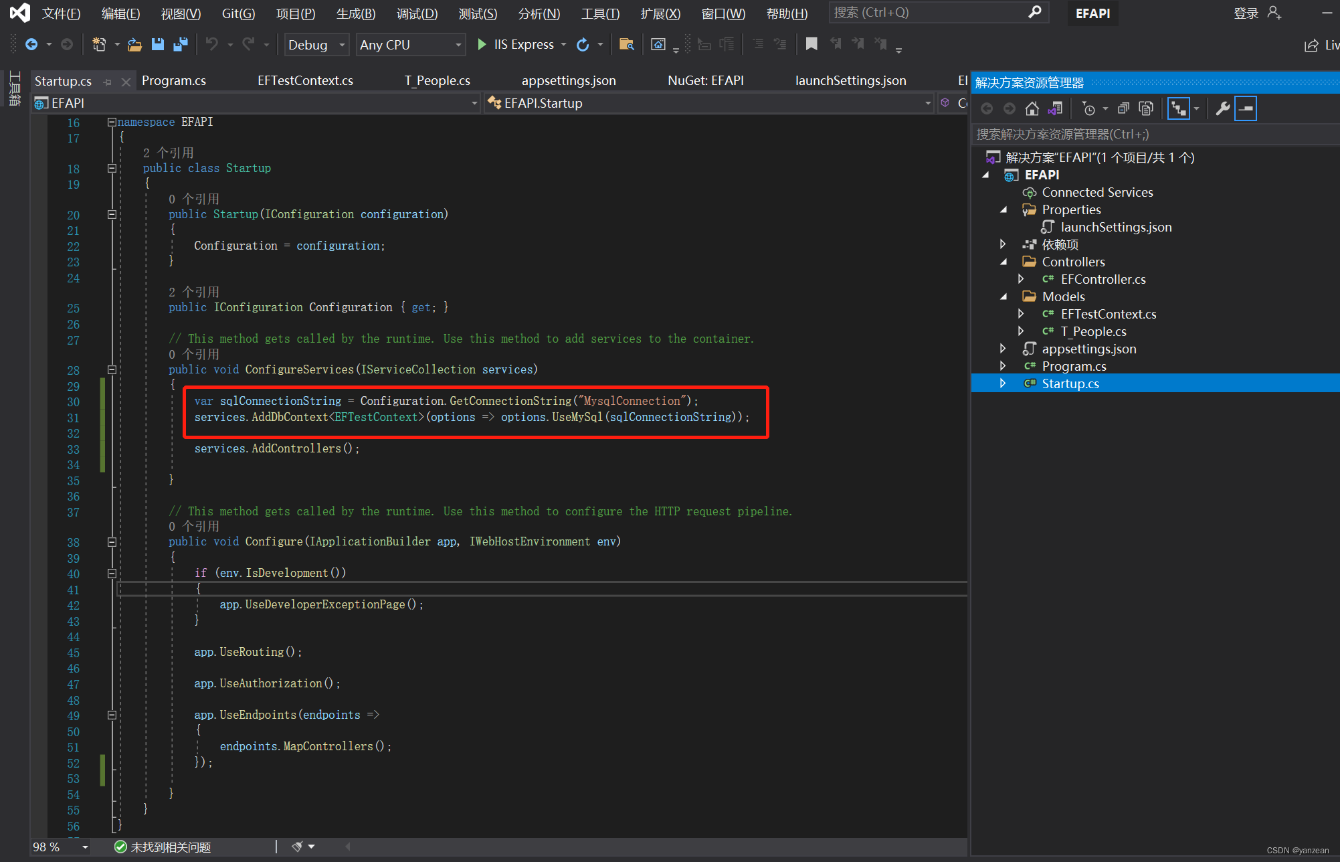Collapse the ConfigureServices method outline
Screen dimensions: 1340x862
(x=112, y=369)
